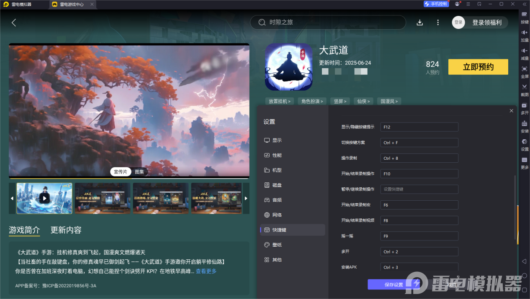The height and width of the screenshot is (299, 530).
Task: Select 其他 other settings category
Action: tap(293, 260)
